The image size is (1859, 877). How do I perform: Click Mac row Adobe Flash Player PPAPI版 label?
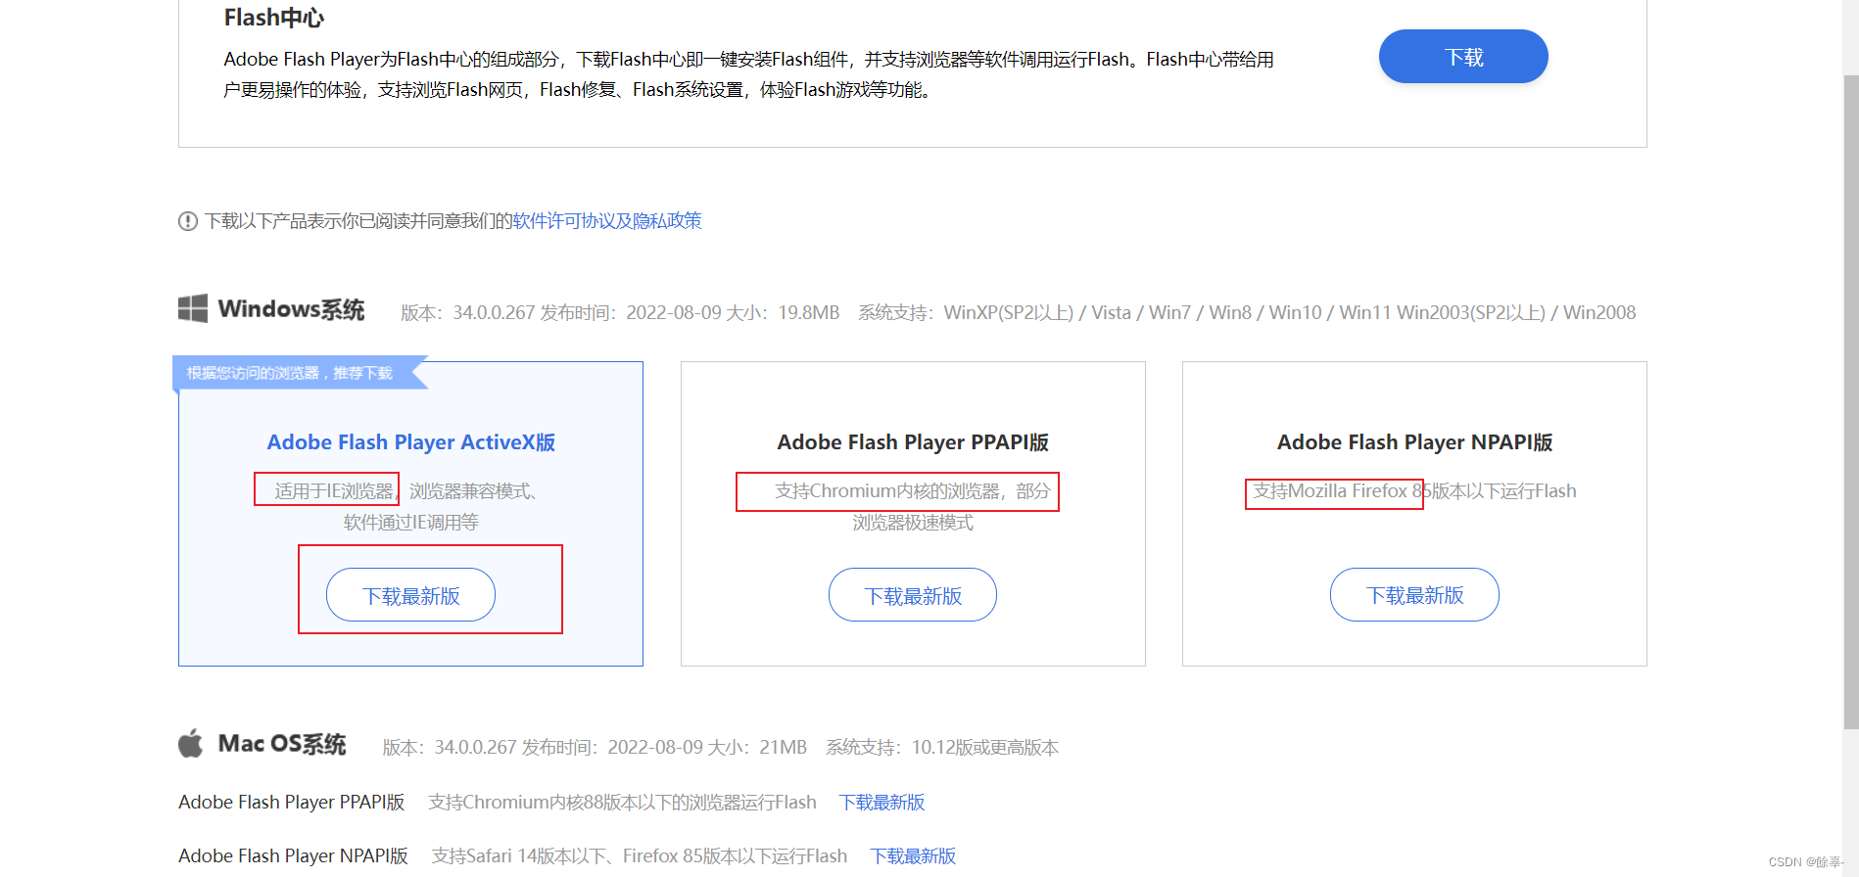pyautogui.click(x=292, y=803)
